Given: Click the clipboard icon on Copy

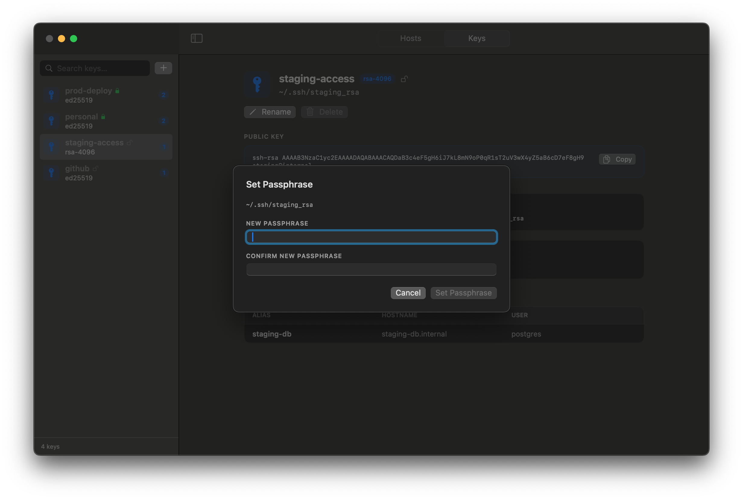Looking at the screenshot, I should [x=606, y=160].
